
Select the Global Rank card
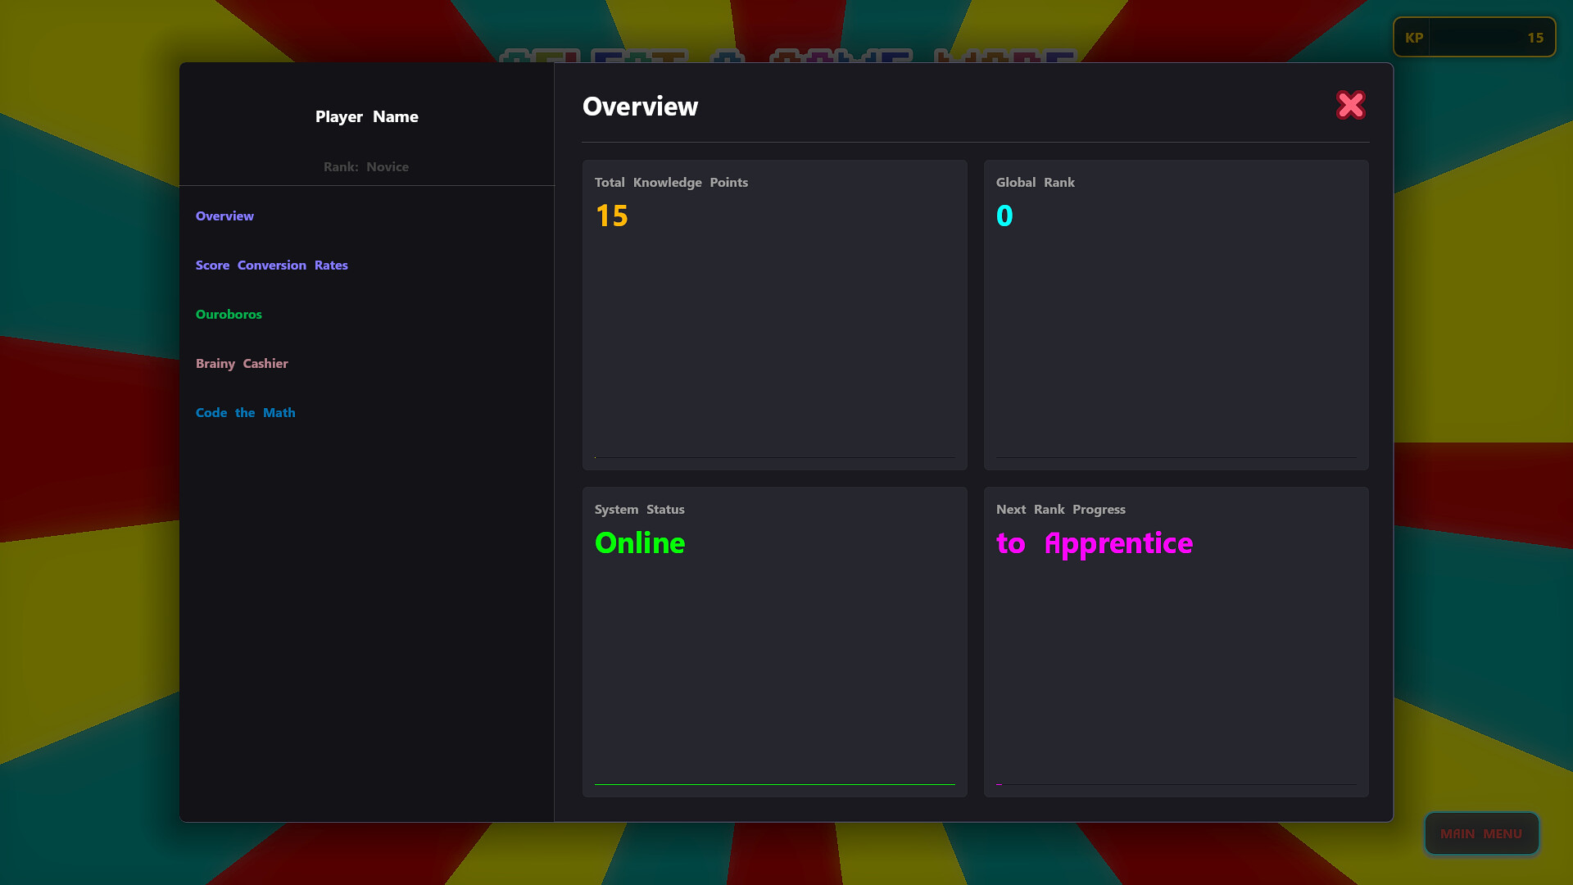coord(1176,314)
